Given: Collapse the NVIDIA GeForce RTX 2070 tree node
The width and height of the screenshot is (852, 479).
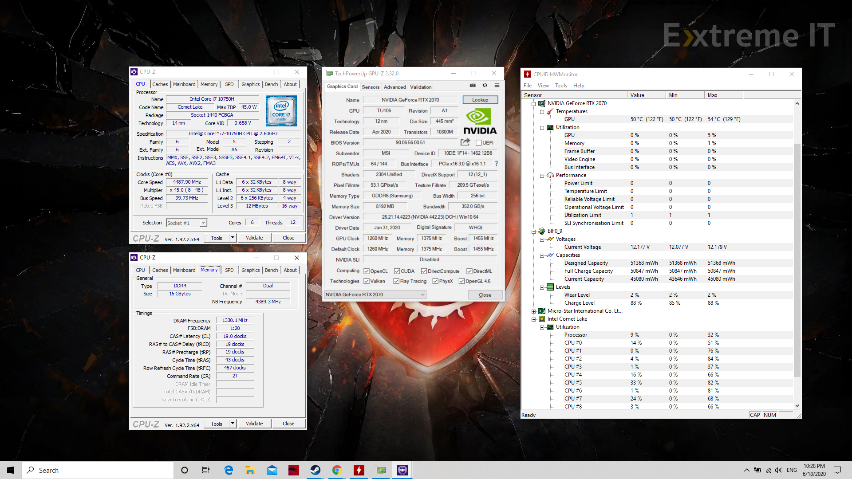Looking at the screenshot, I should click(534, 103).
